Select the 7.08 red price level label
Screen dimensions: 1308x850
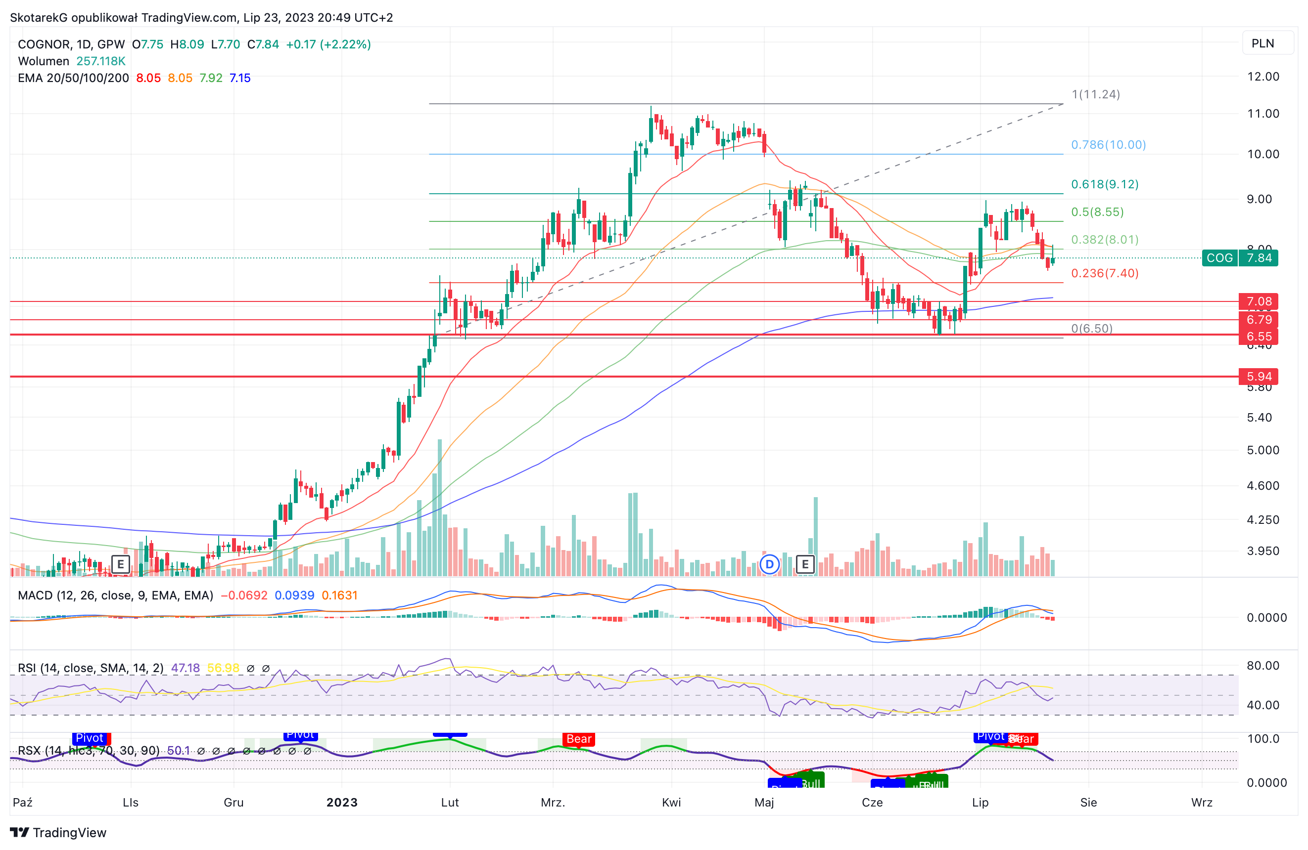pyautogui.click(x=1258, y=301)
